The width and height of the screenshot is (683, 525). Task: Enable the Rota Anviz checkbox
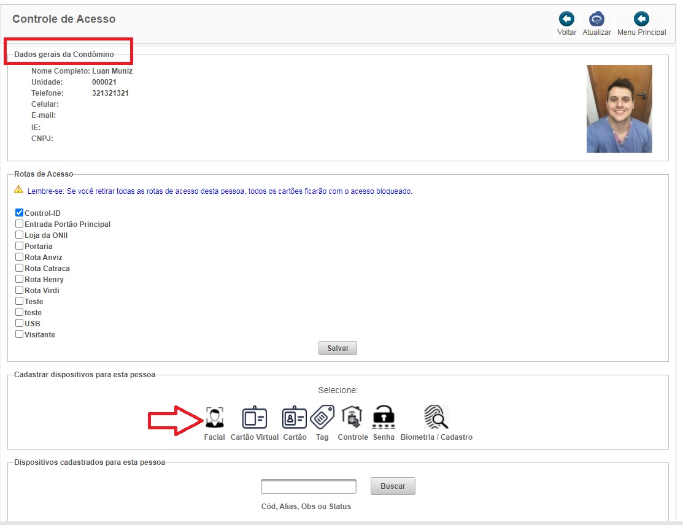(19, 257)
